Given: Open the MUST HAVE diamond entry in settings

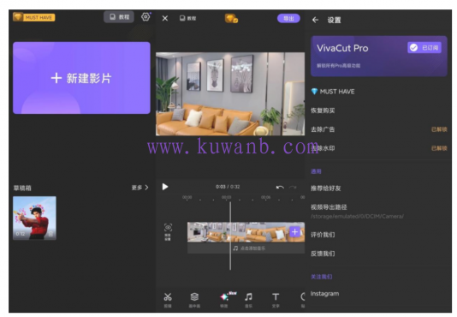Looking at the screenshot, I should [333, 92].
